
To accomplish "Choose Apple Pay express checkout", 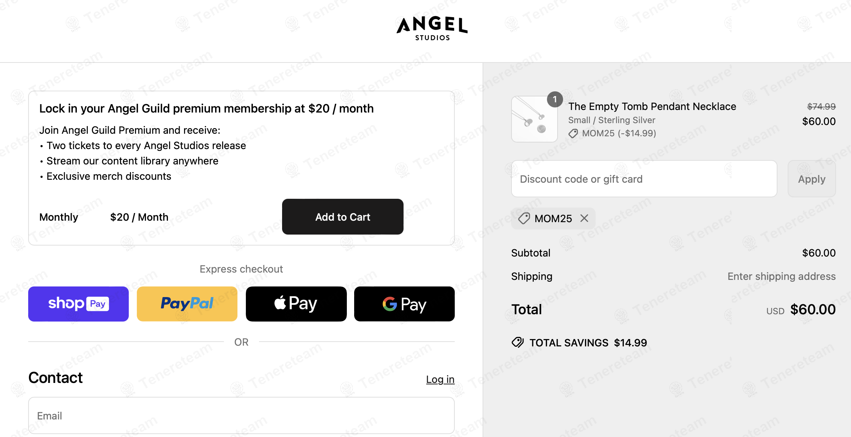I will pyautogui.click(x=296, y=304).
